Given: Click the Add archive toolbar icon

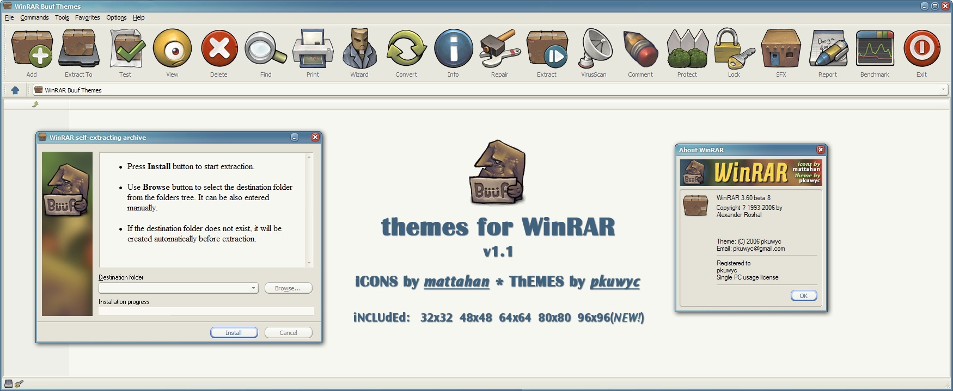Looking at the screenshot, I should [x=32, y=49].
